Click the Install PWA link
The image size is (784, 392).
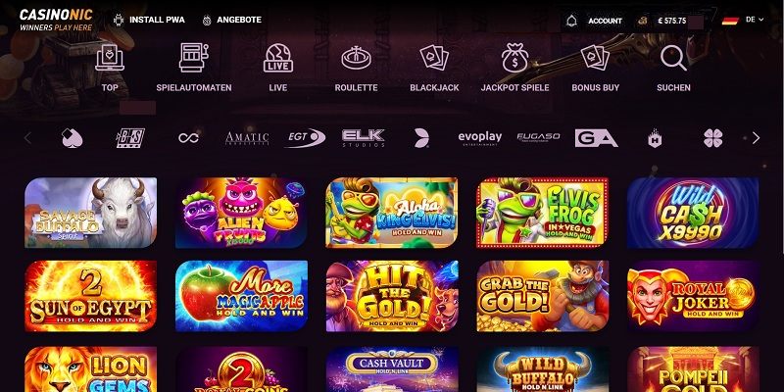[150, 20]
